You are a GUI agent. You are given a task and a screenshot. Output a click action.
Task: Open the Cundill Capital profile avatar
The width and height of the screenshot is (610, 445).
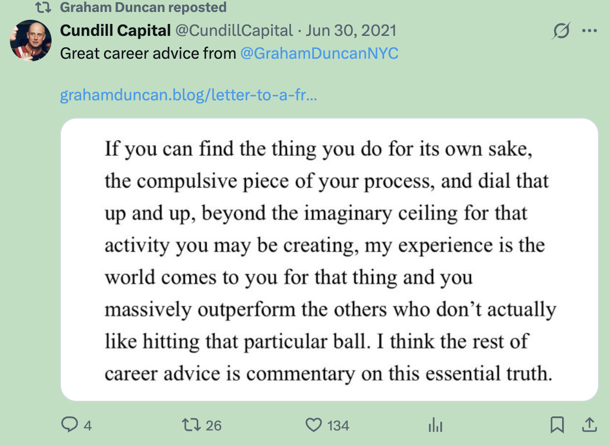[31, 41]
